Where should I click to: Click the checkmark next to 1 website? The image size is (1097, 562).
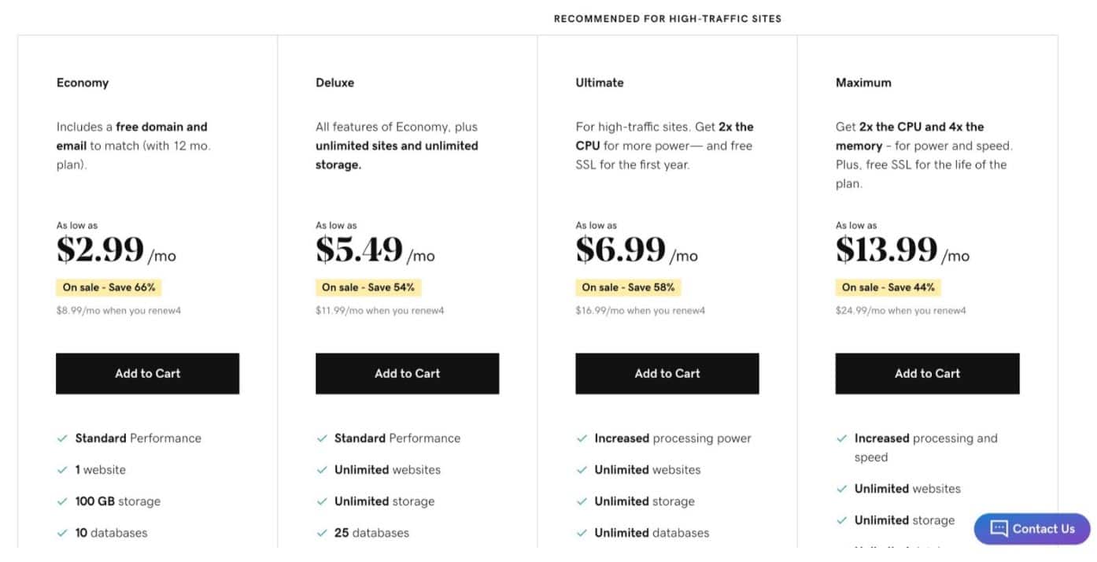click(62, 470)
